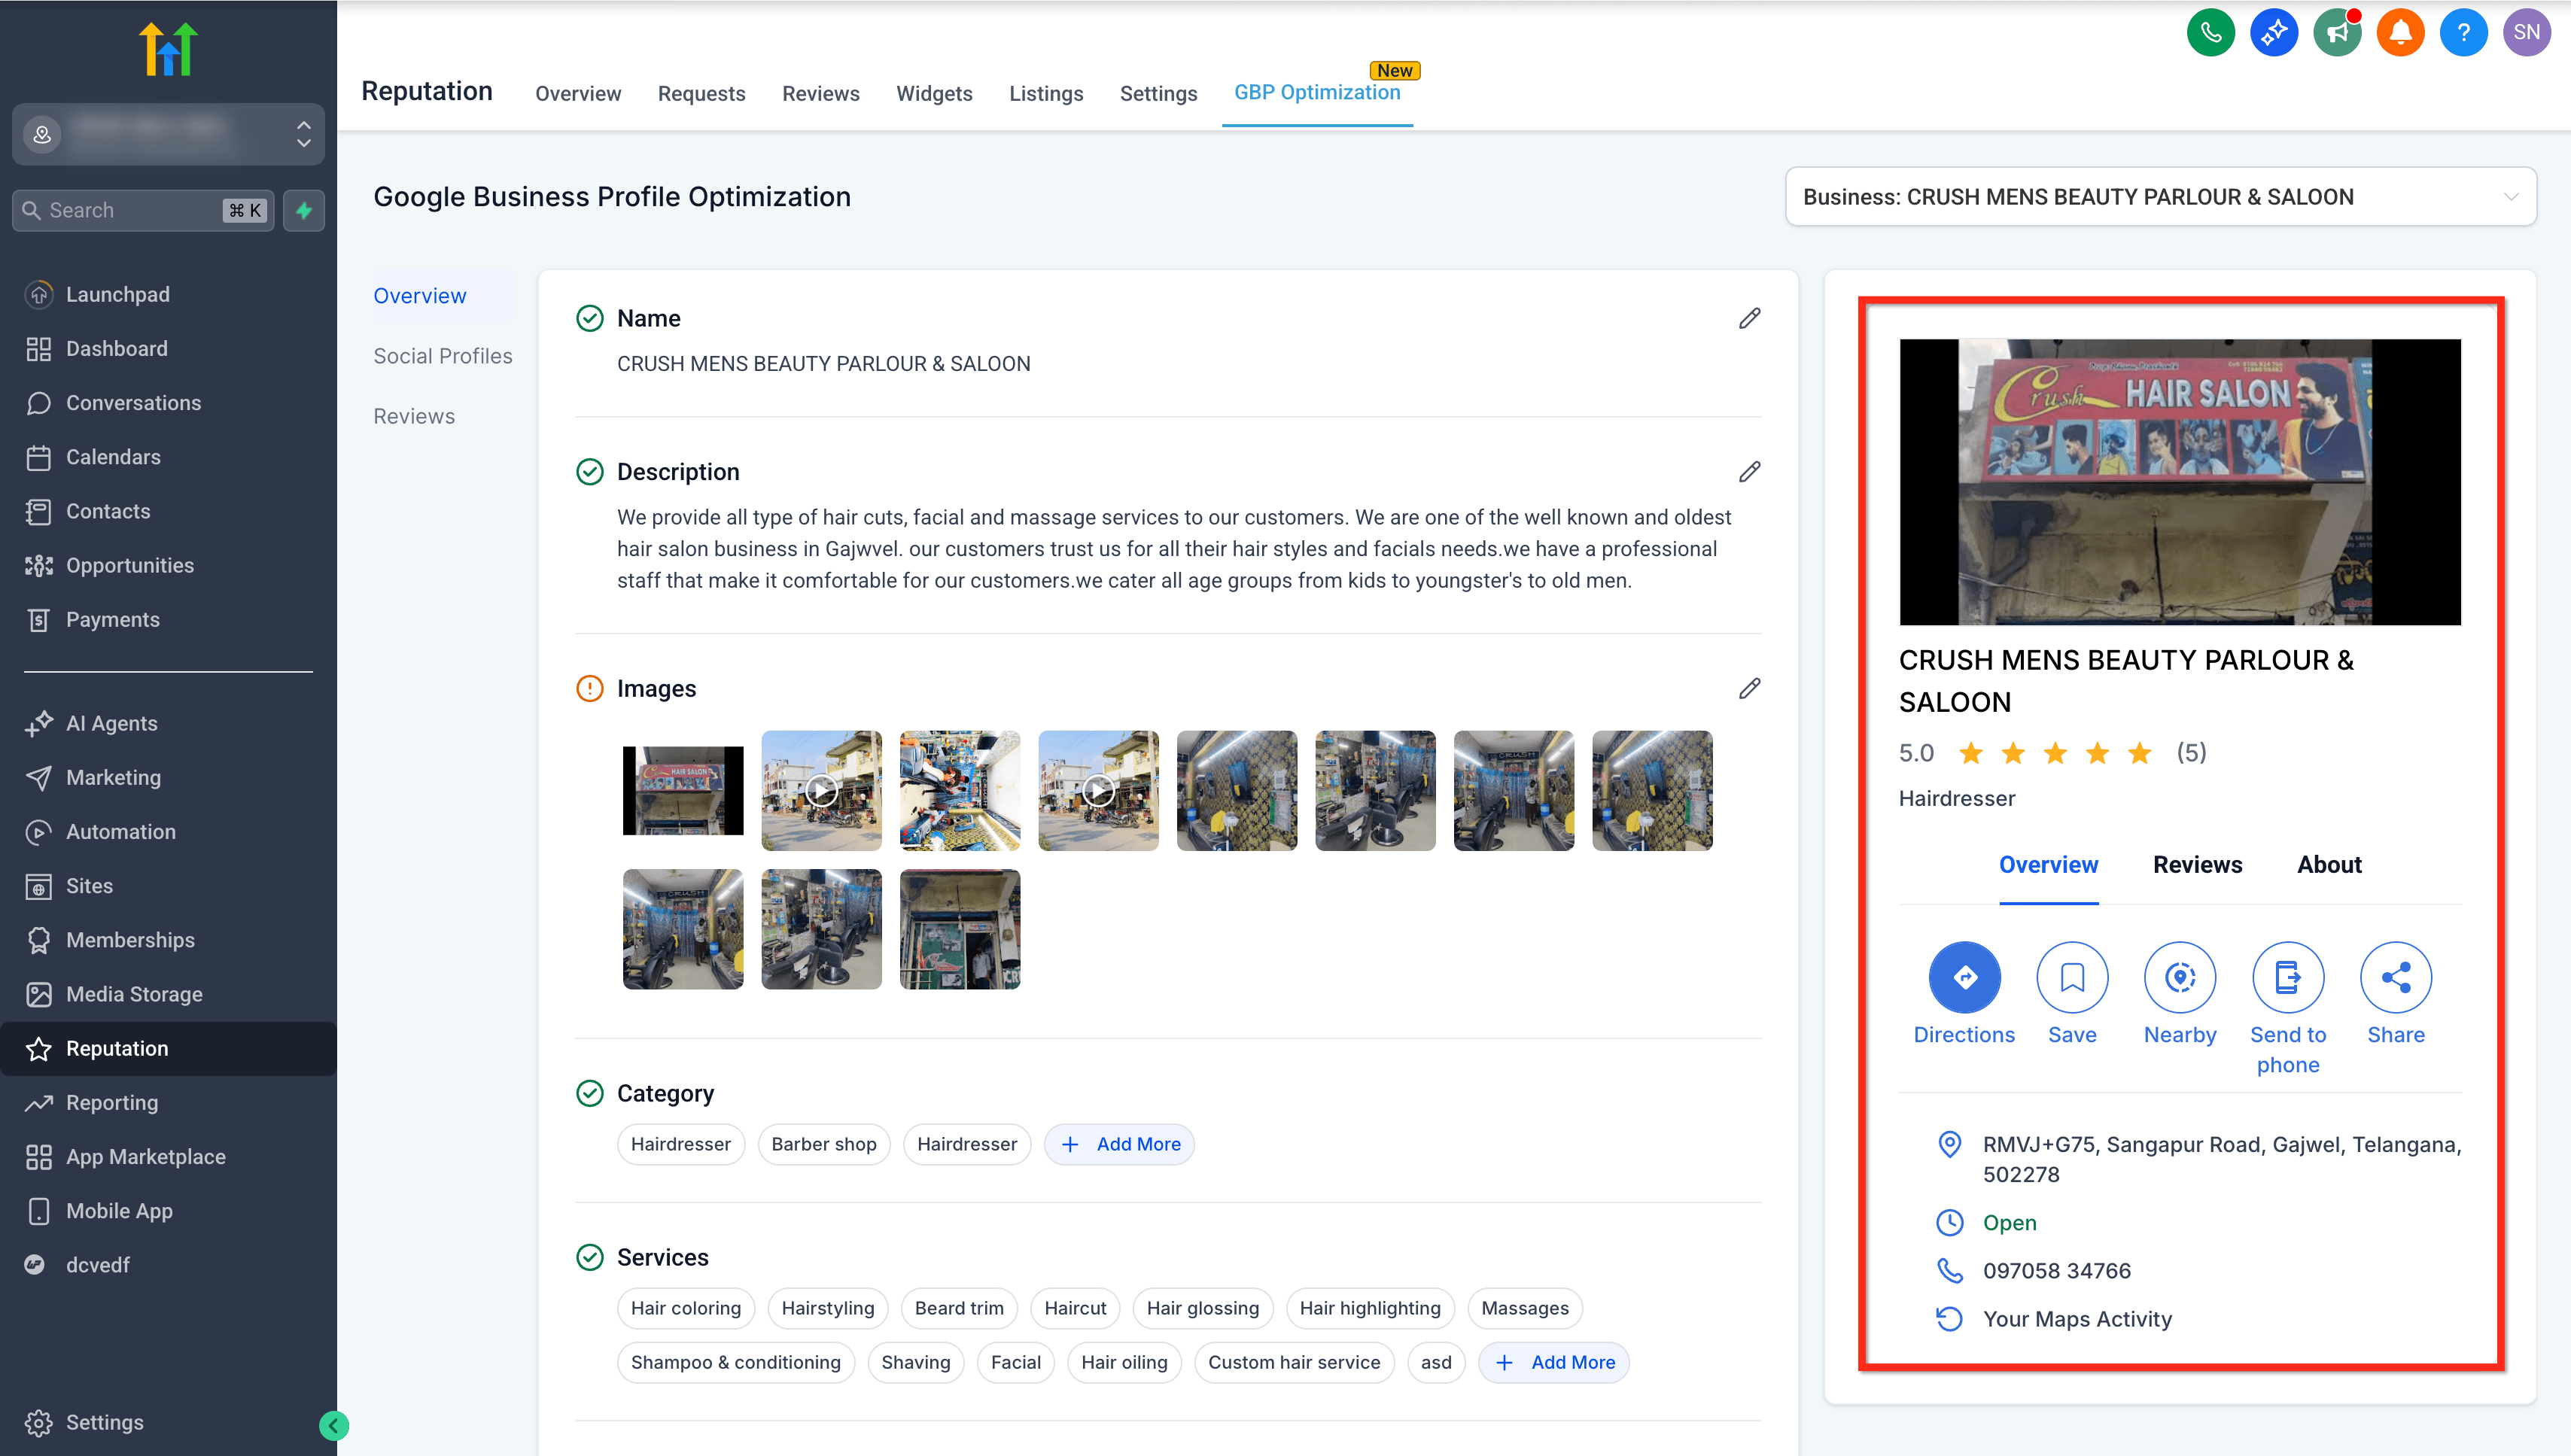
Task: Click the Nearby icon in preview
Action: point(2180,977)
